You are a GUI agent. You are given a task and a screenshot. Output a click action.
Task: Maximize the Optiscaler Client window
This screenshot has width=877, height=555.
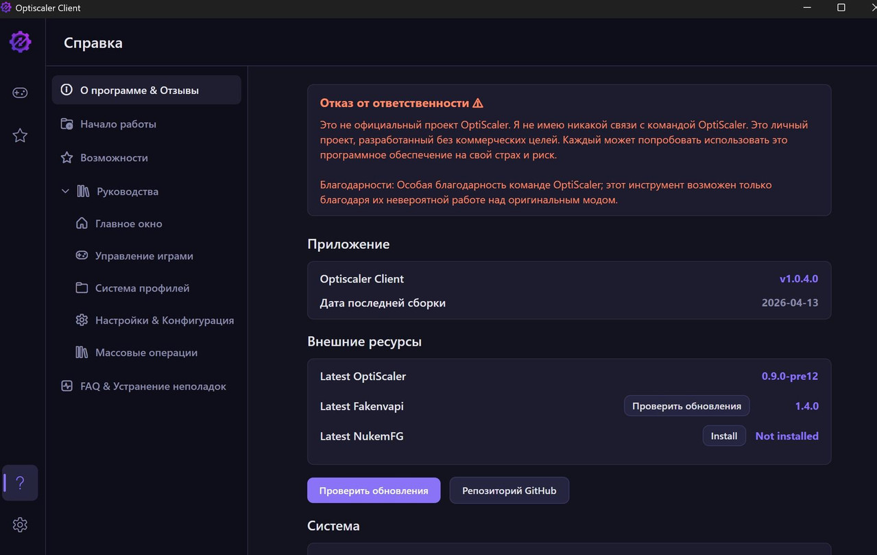(x=841, y=8)
